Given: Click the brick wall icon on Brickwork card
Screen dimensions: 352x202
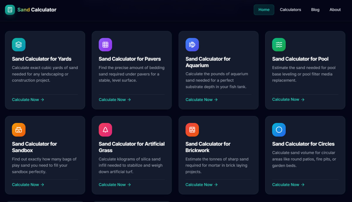Looking at the screenshot, I should 192,130.
